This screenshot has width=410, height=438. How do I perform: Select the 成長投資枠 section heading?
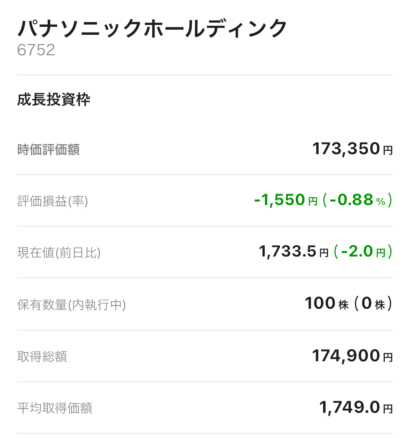(x=54, y=100)
